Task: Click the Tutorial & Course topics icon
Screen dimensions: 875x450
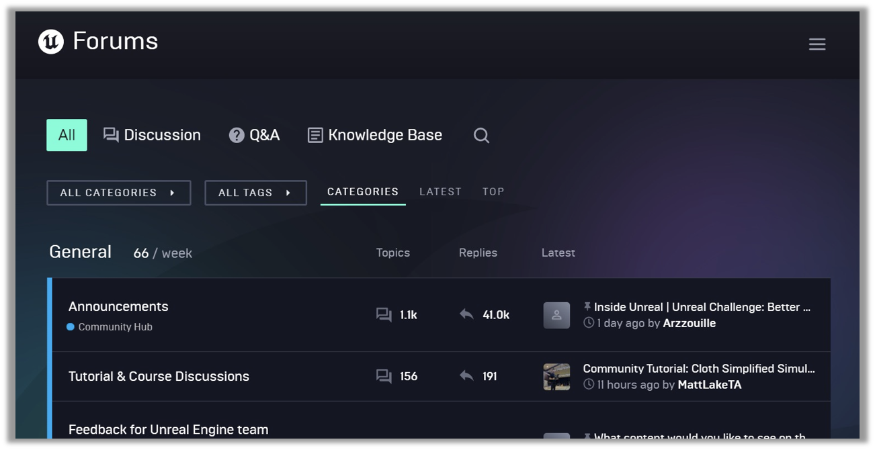Action: click(x=384, y=376)
